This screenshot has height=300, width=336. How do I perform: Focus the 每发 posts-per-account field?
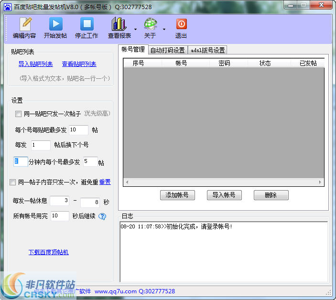tap(41, 145)
